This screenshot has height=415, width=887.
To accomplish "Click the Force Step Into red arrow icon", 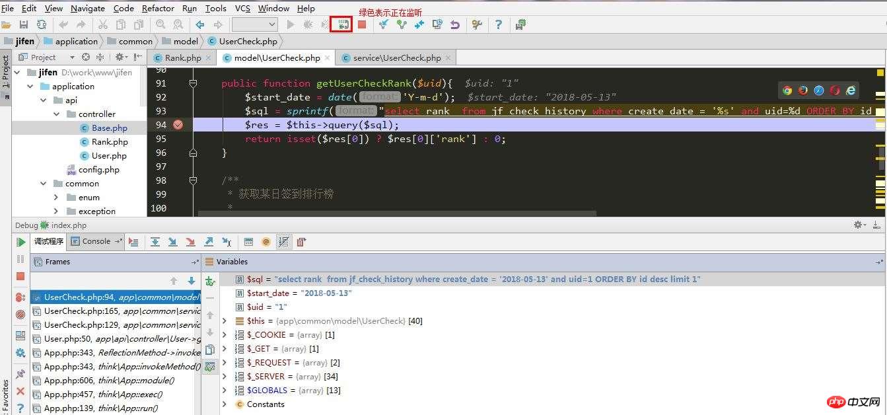I will 190,242.
